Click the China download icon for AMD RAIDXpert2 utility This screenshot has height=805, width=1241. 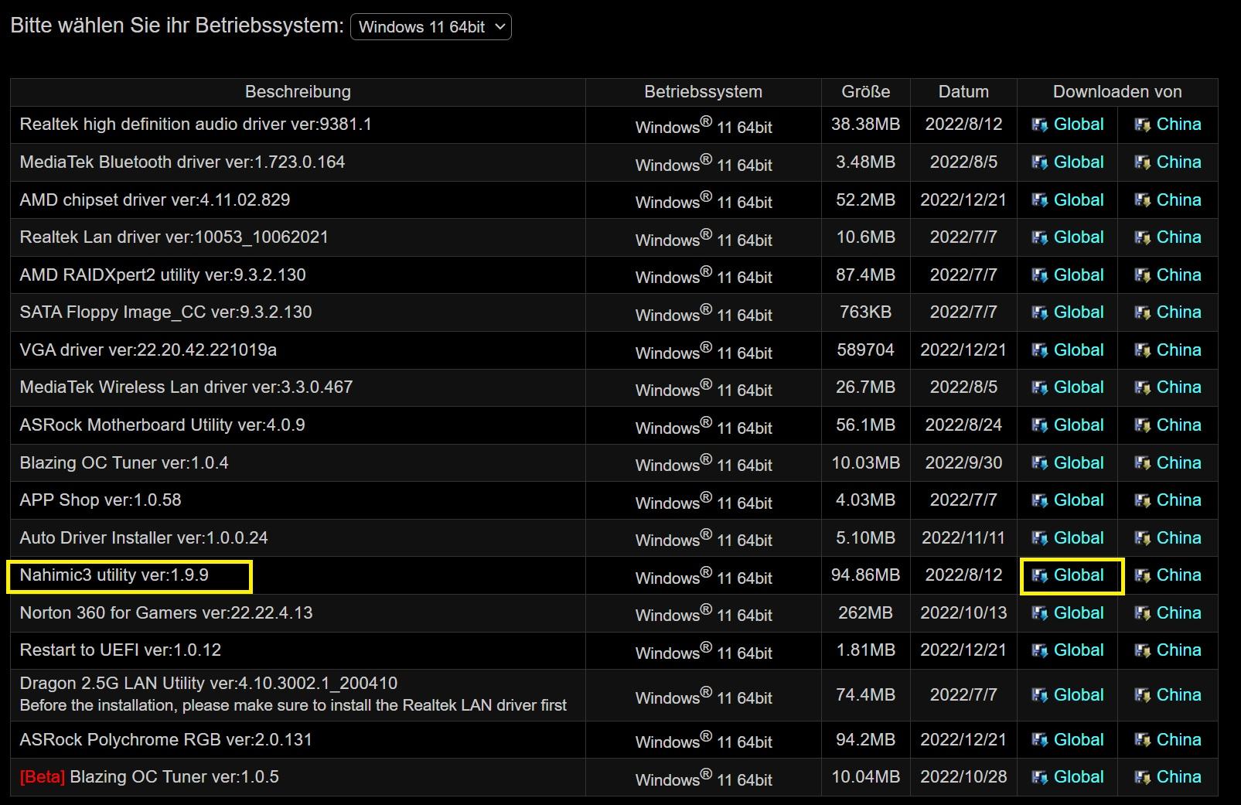pos(1142,276)
